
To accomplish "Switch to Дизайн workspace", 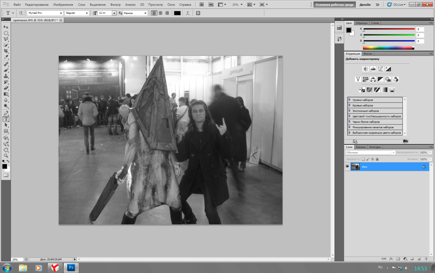I will point(365,5).
